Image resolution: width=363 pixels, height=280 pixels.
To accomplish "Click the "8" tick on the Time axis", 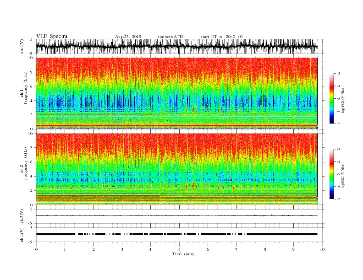I will click(265, 249).
